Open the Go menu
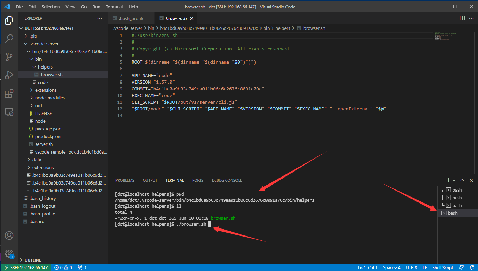478x271 pixels. coord(84,7)
